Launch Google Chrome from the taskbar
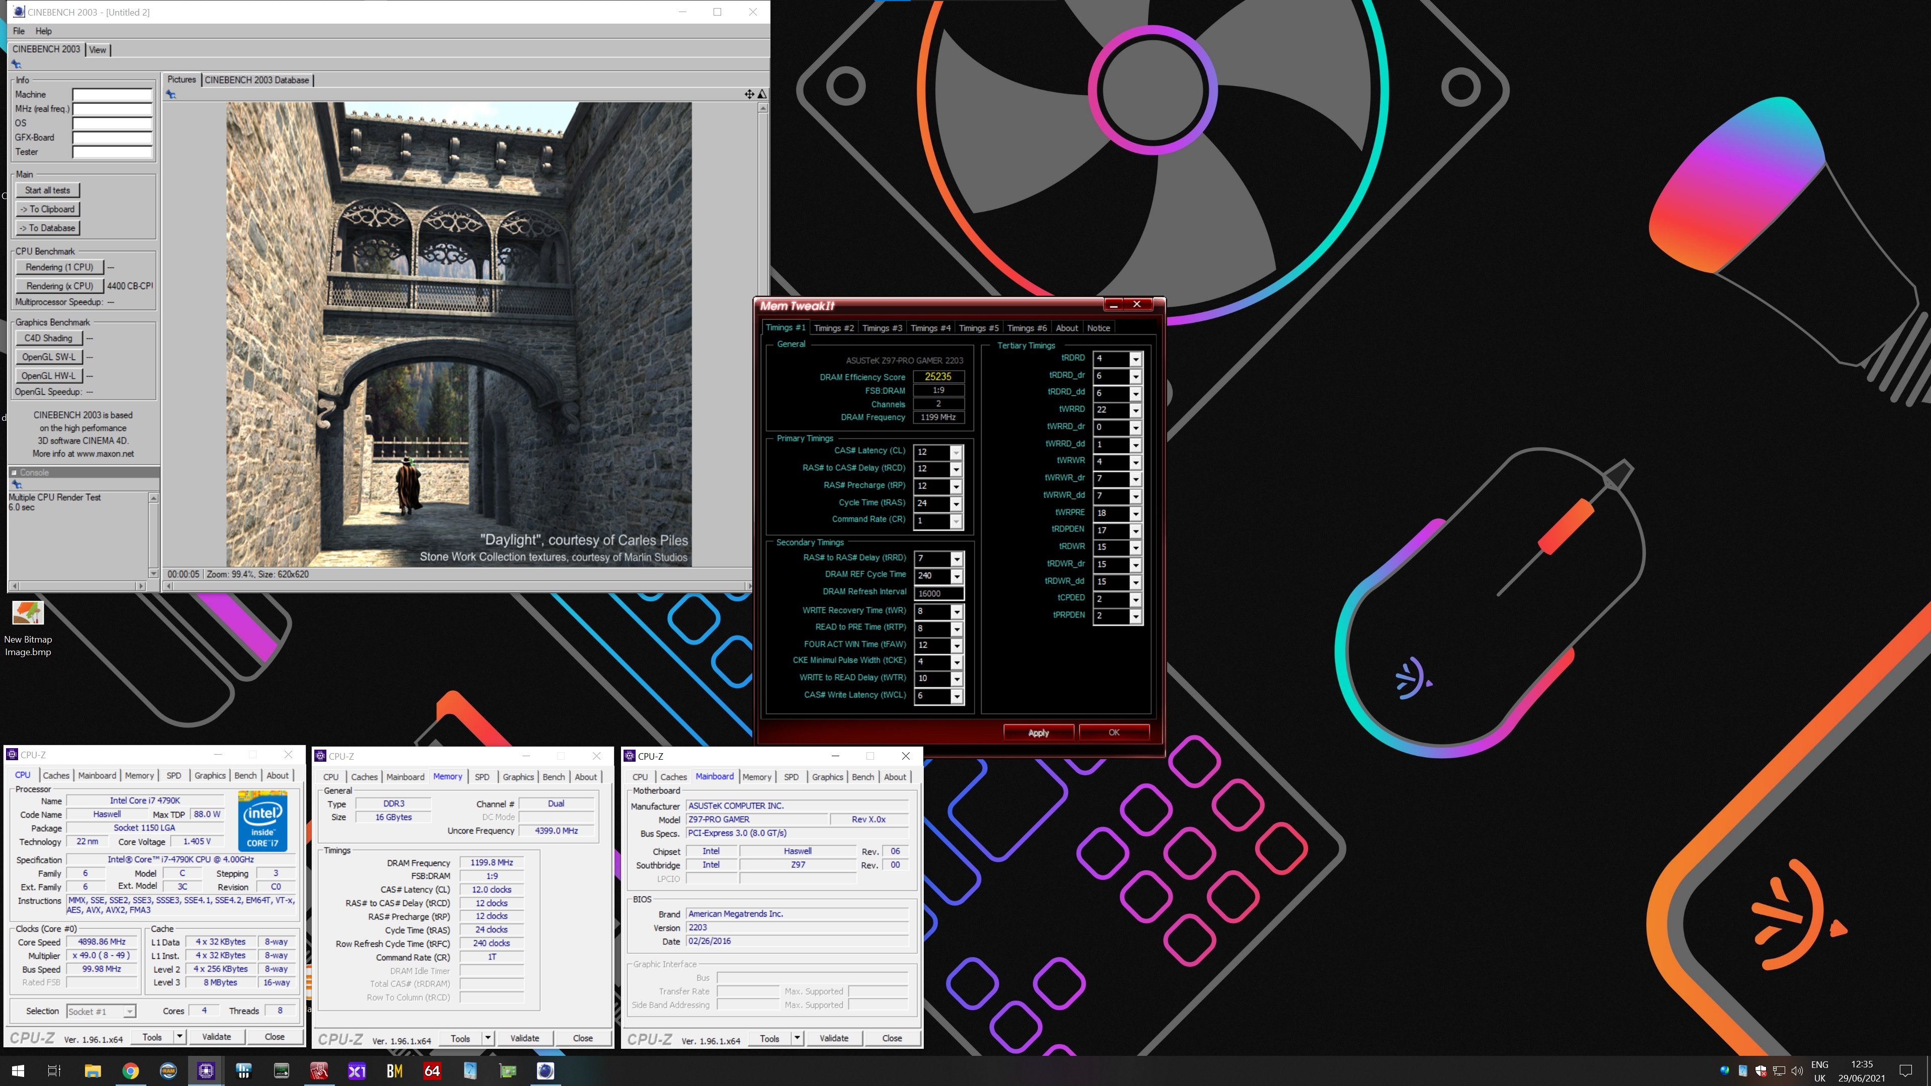The image size is (1931, 1086). pyautogui.click(x=130, y=1070)
